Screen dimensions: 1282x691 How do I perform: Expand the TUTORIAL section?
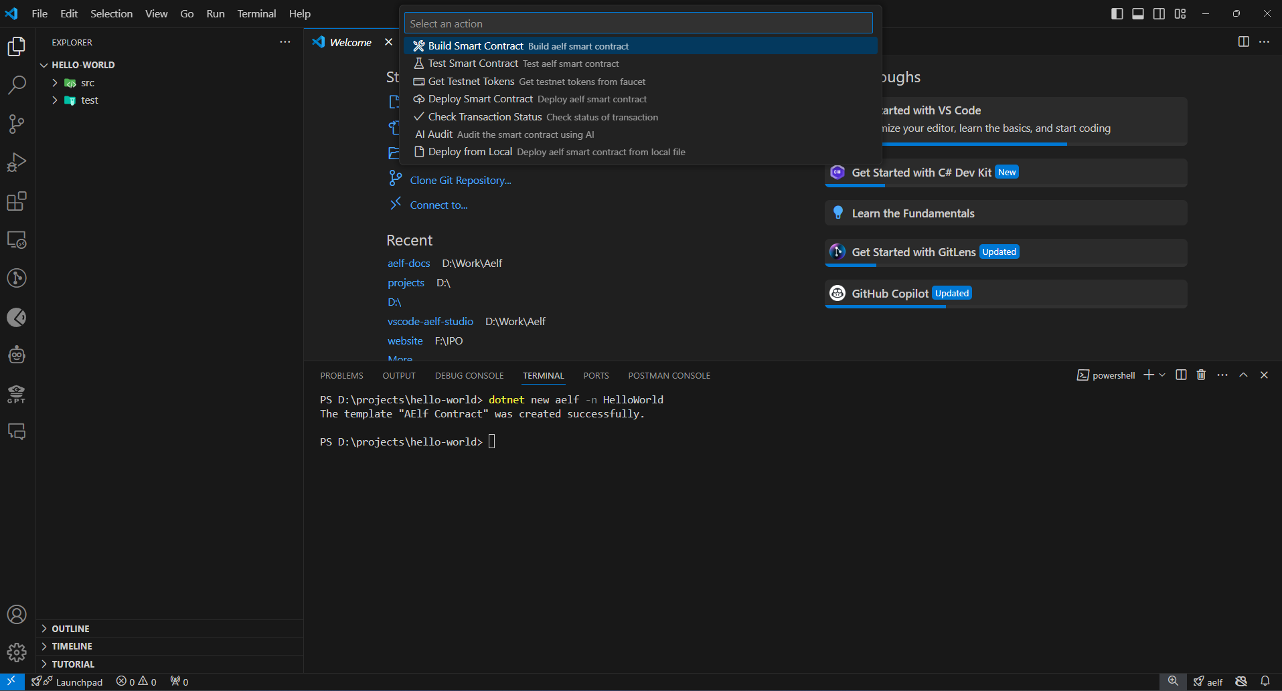tap(171, 664)
